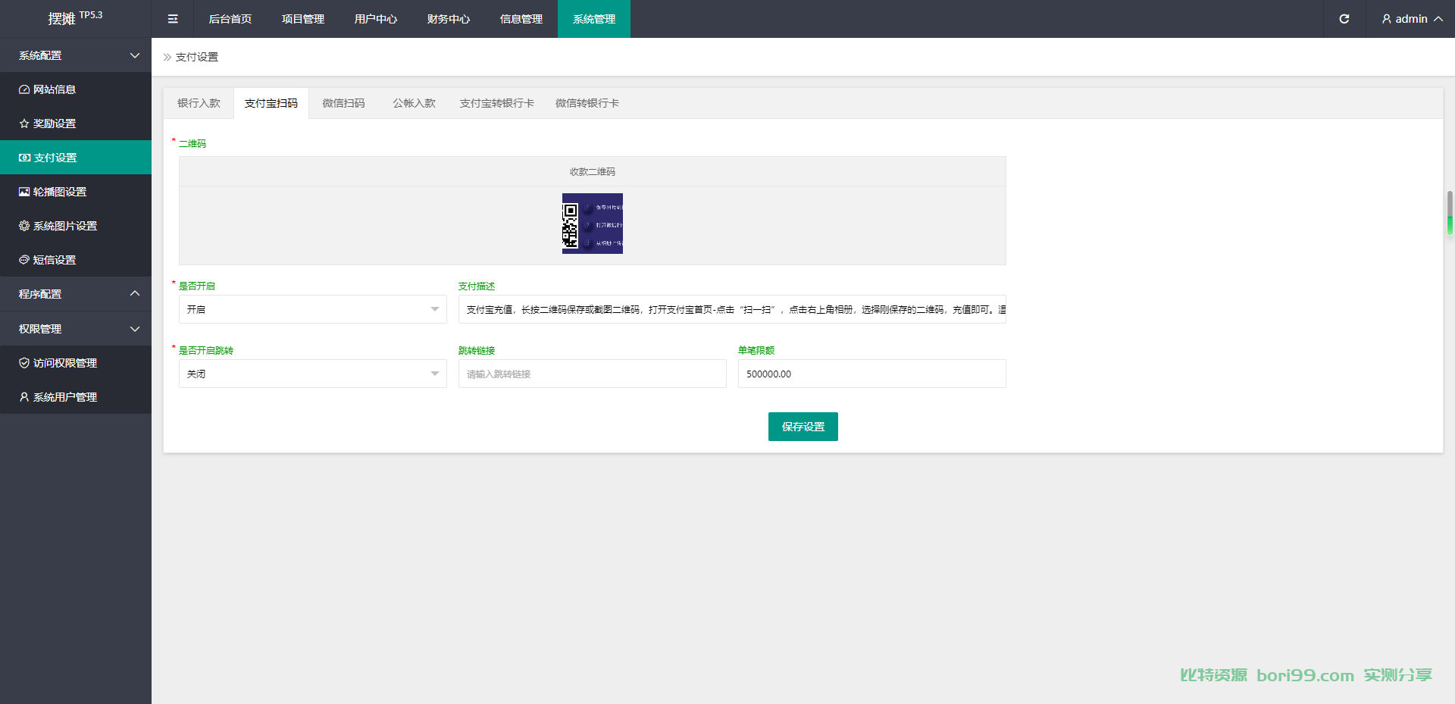Open the 财务中心 top menu

[449, 19]
